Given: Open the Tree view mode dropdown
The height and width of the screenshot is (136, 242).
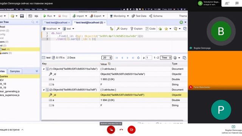Looking at the screenshot, I should pyautogui.click(x=166, y=57).
